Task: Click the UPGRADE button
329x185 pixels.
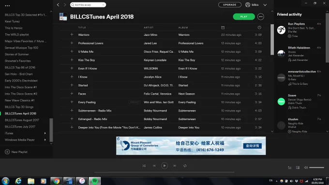Action: [230, 5]
